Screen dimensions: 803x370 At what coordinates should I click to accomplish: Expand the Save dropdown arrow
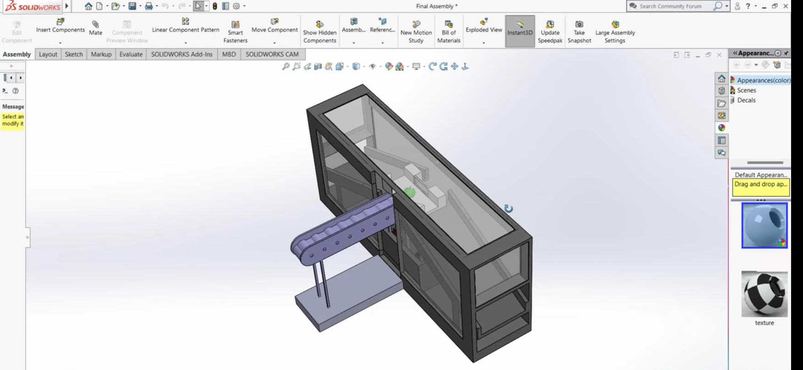click(x=140, y=6)
